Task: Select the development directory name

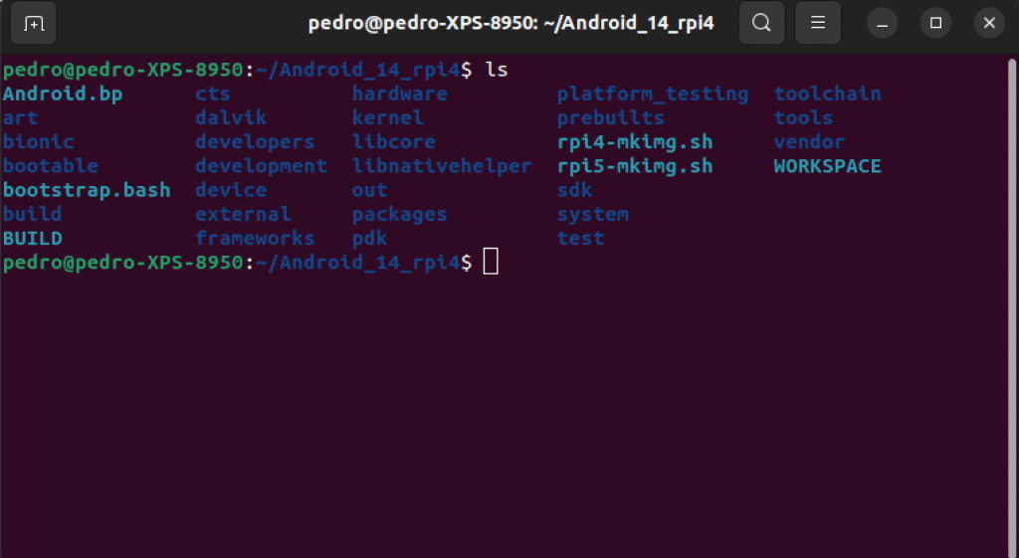Action: click(x=262, y=166)
